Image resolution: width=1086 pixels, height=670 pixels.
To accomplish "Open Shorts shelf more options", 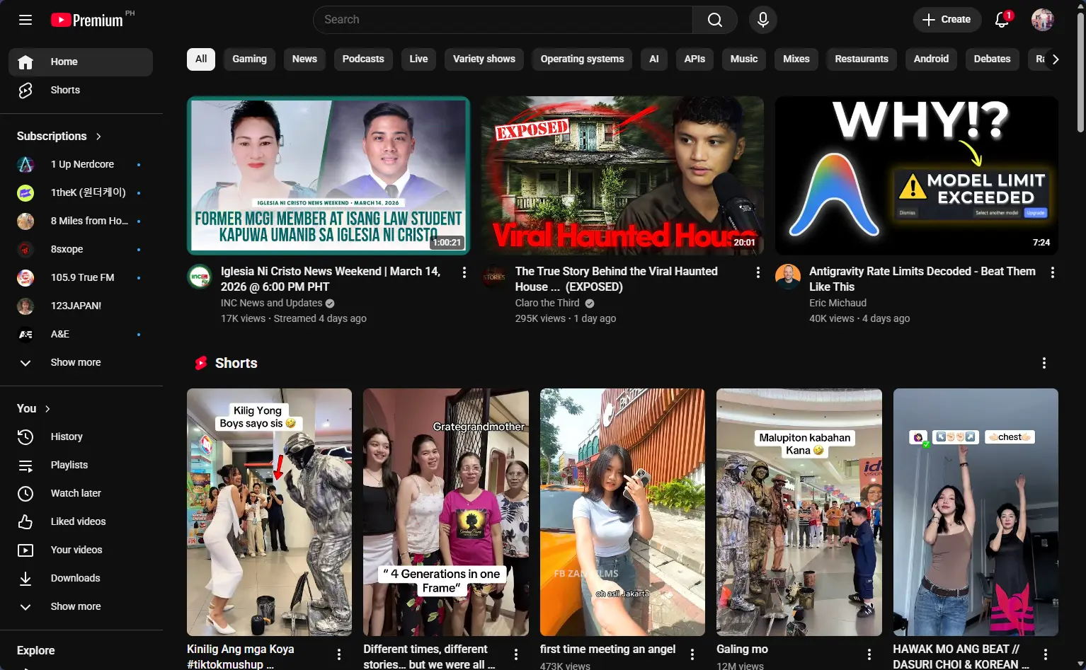I will pyautogui.click(x=1044, y=363).
